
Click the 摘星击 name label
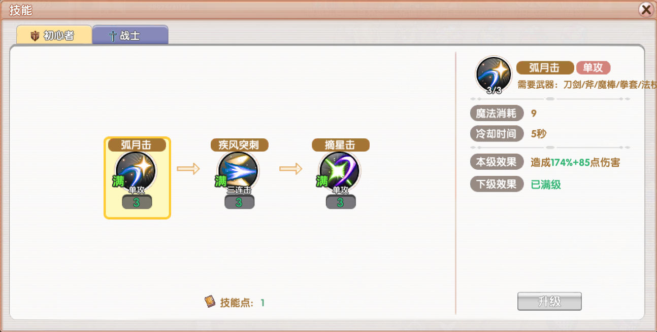click(x=340, y=145)
